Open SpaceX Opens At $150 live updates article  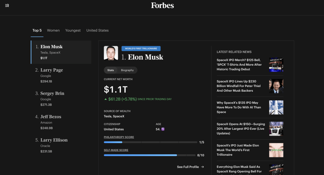241,129
